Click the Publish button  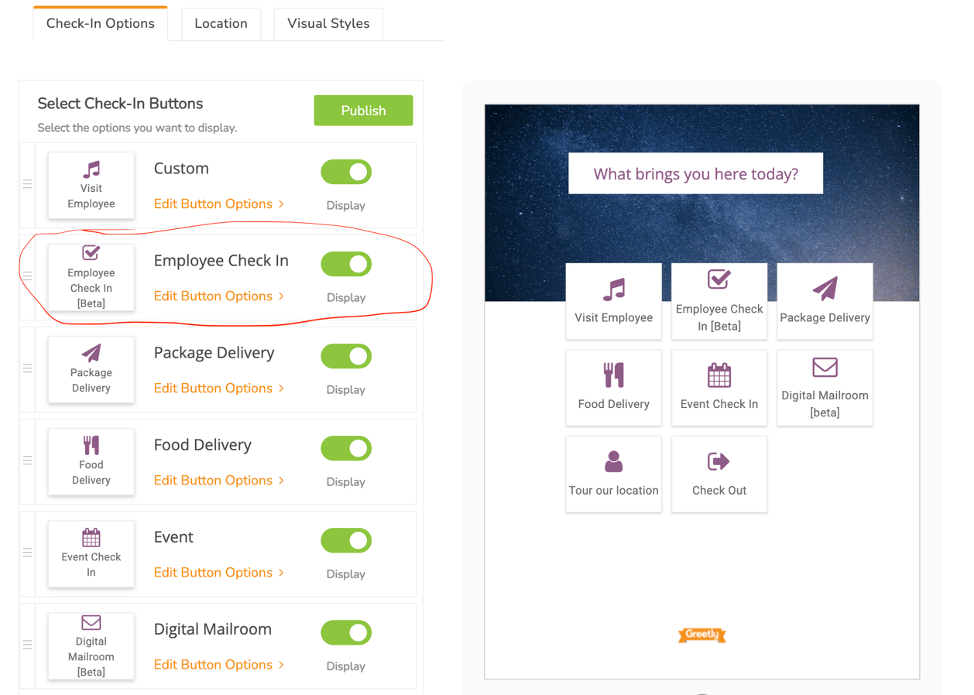pyautogui.click(x=363, y=110)
